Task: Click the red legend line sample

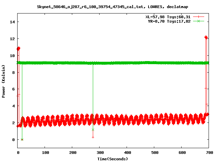Action: pyautogui.click(x=198, y=17)
